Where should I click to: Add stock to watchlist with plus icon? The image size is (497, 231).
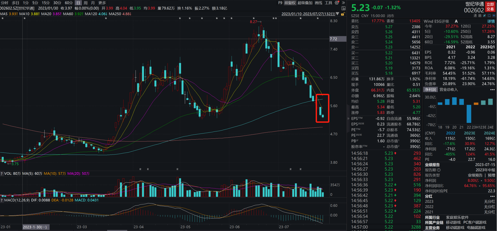494,16
